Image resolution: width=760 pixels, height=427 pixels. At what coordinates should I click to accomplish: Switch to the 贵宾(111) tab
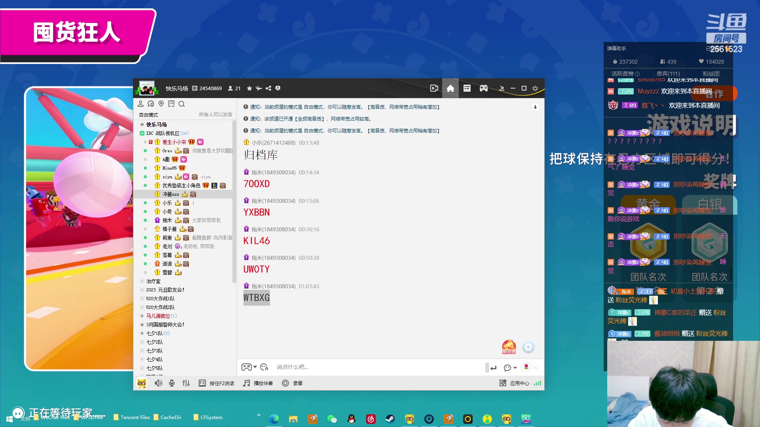668,74
